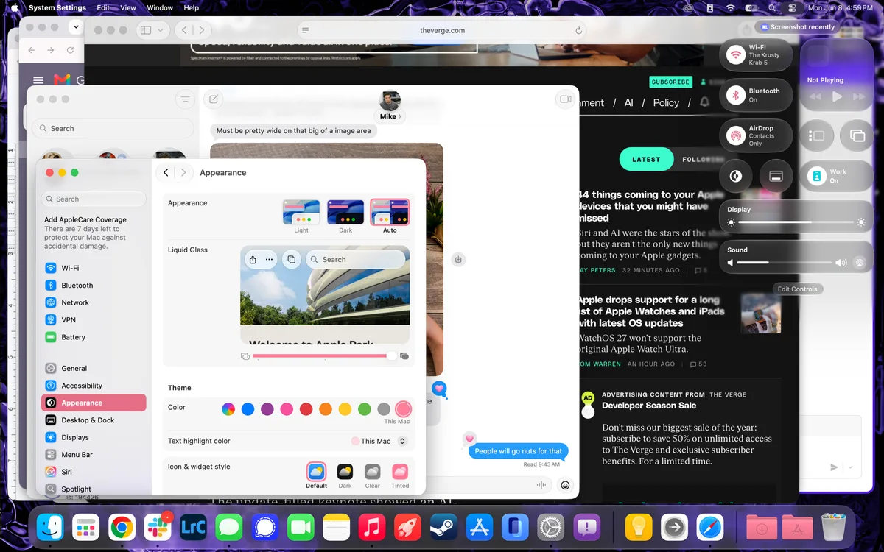884x552 pixels.
Task: Open the Window menu in menu bar
Action: (160, 7)
